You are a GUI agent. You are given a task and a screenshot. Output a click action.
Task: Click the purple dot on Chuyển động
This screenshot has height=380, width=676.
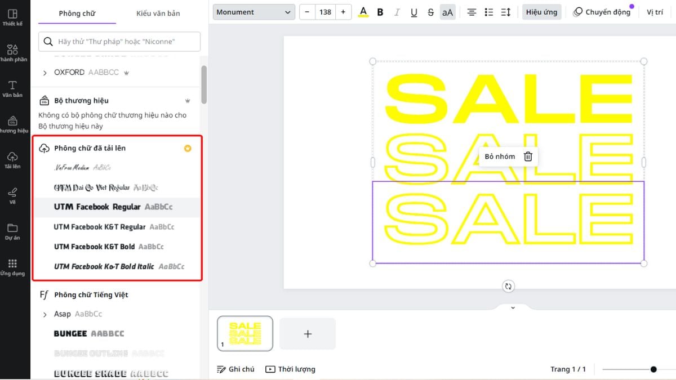point(631,6)
